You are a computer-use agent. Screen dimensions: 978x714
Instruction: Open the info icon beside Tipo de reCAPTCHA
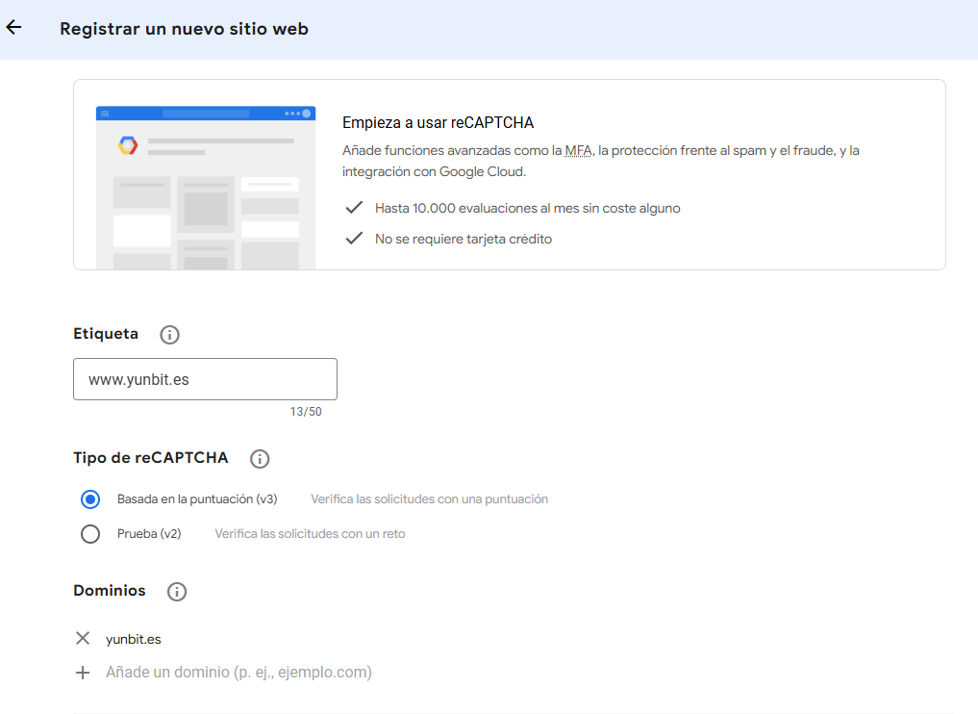coord(260,459)
